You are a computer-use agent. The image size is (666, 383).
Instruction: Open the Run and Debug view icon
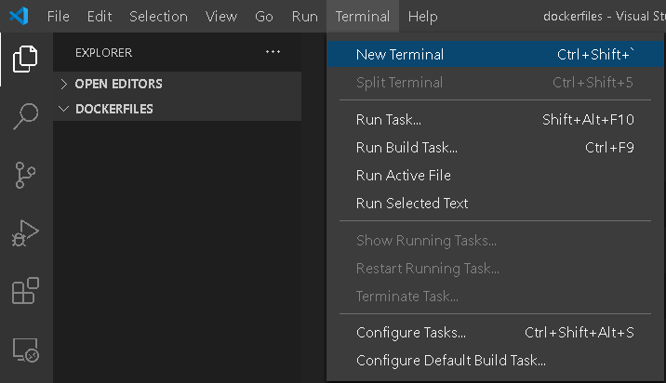[25, 233]
